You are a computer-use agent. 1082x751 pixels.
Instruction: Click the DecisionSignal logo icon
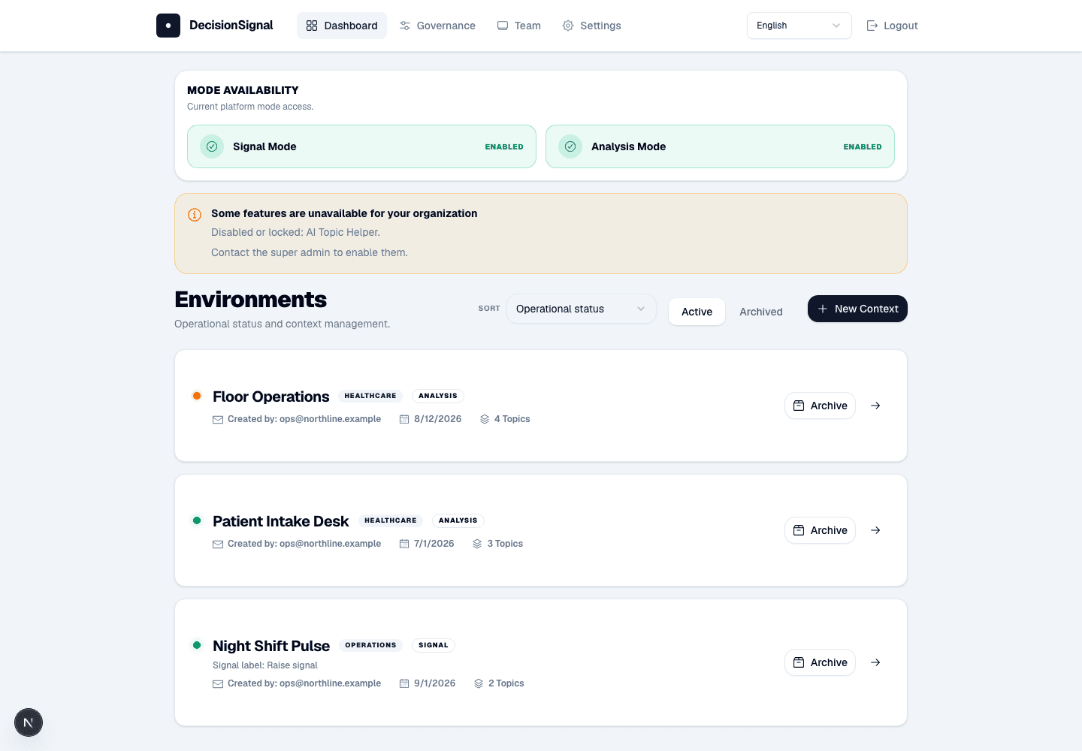point(168,26)
